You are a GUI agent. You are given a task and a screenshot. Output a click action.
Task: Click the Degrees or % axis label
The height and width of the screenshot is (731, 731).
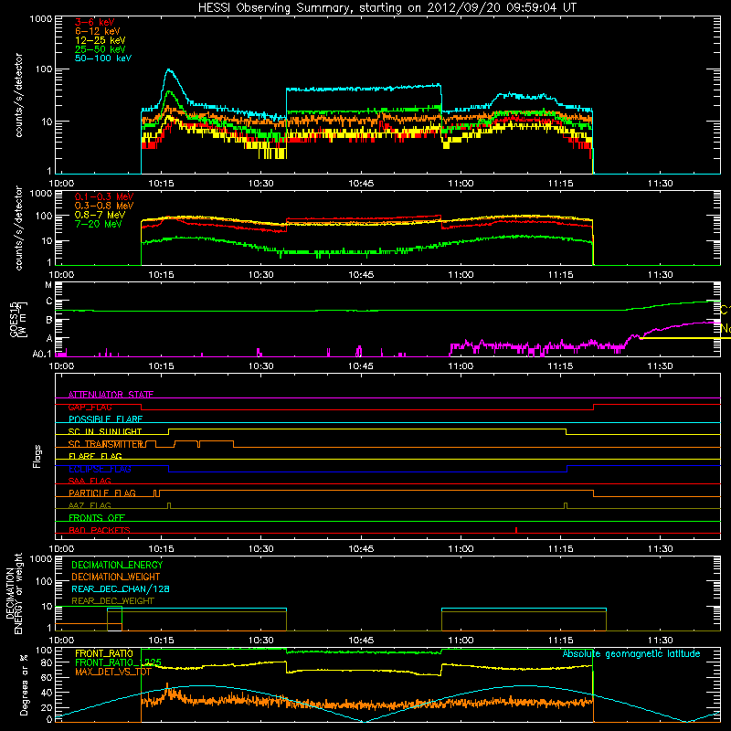(x=24, y=685)
